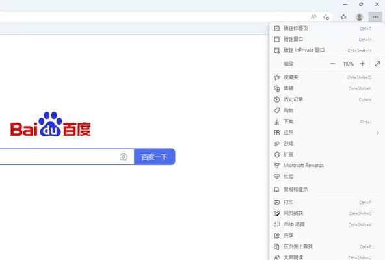
Task: Open 性能 performance entry
Action: tap(327, 177)
